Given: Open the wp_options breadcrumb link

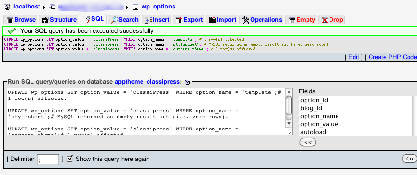Looking at the screenshot, I should click(x=158, y=7).
